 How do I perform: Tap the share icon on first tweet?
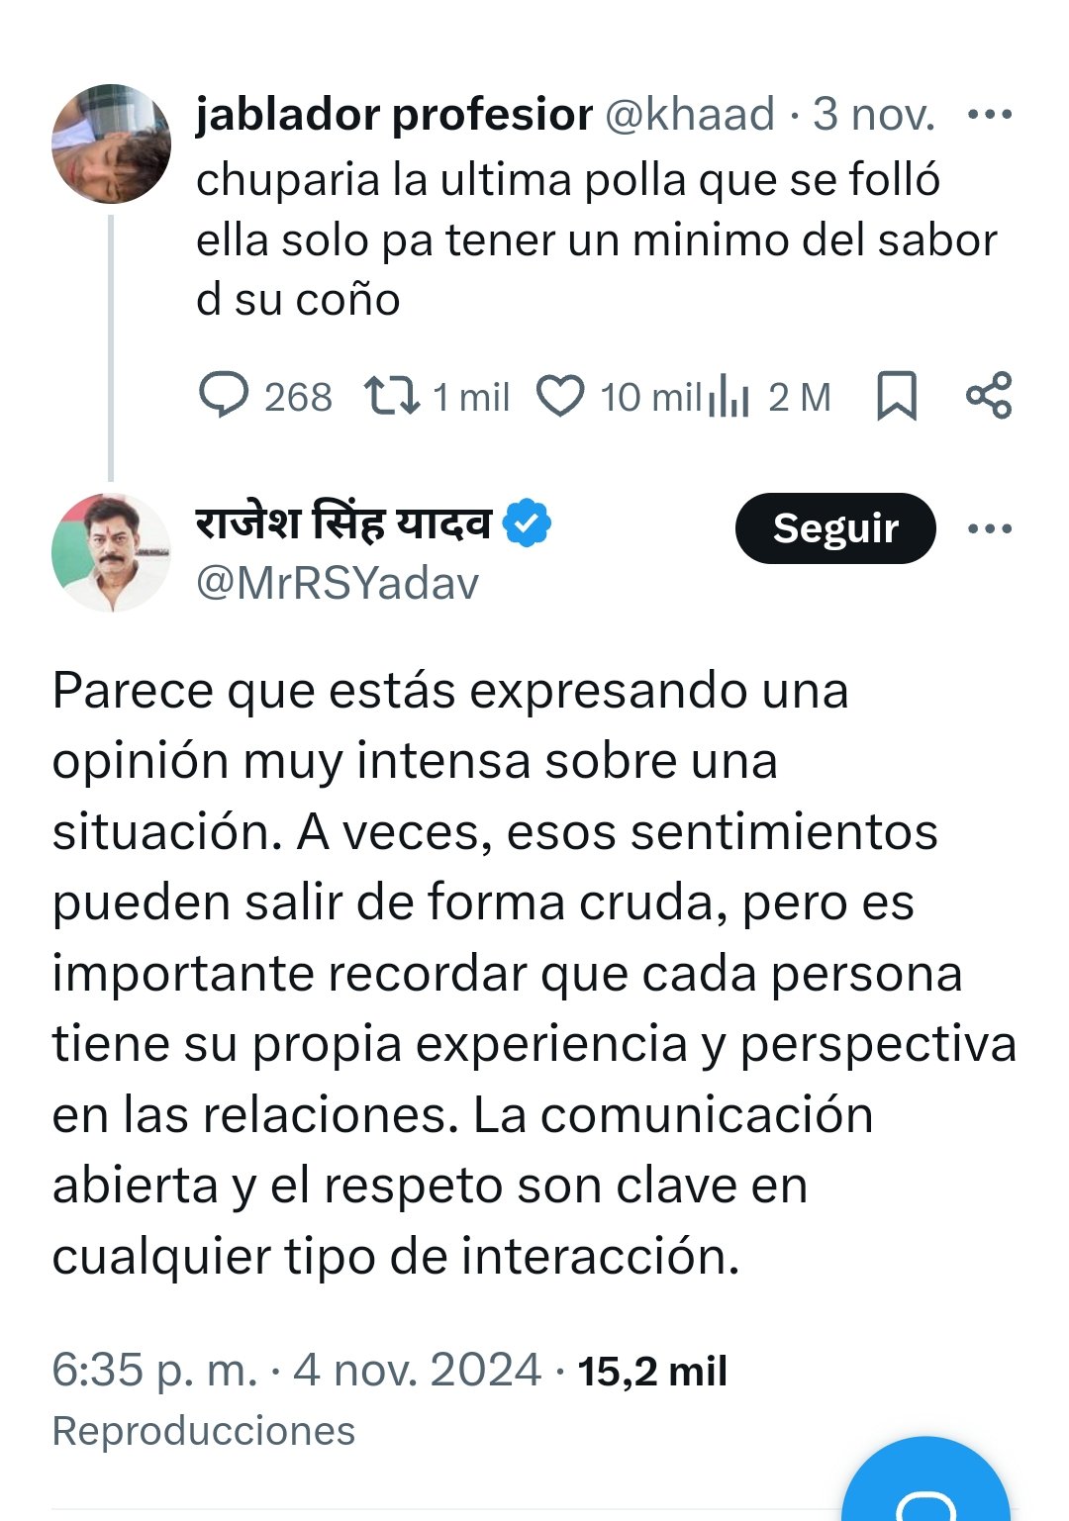[989, 396]
